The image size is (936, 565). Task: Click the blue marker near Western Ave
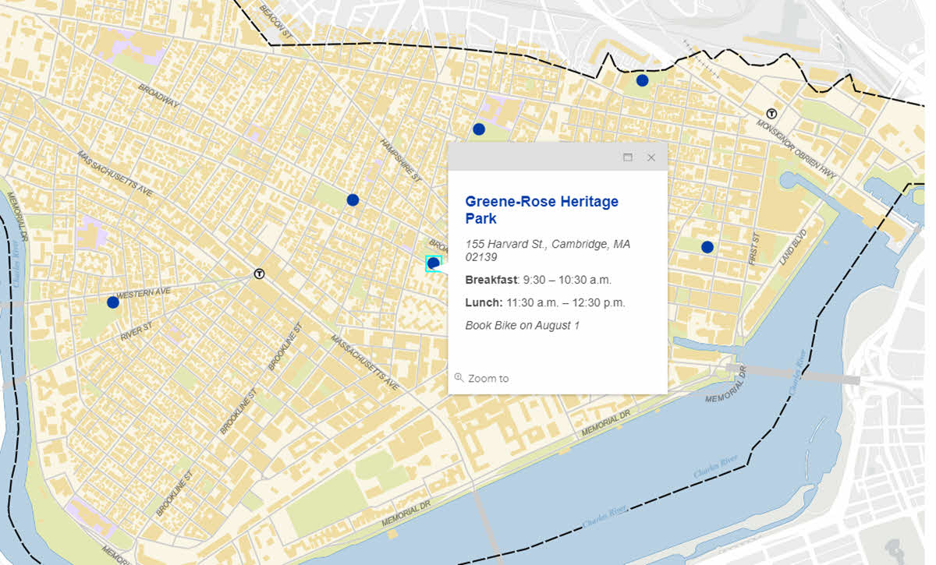tap(113, 302)
